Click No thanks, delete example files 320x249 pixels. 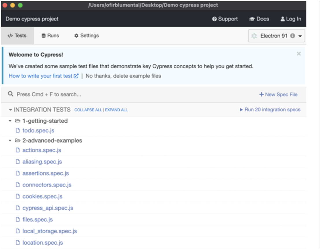pyautogui.click(x=123, y=76)
